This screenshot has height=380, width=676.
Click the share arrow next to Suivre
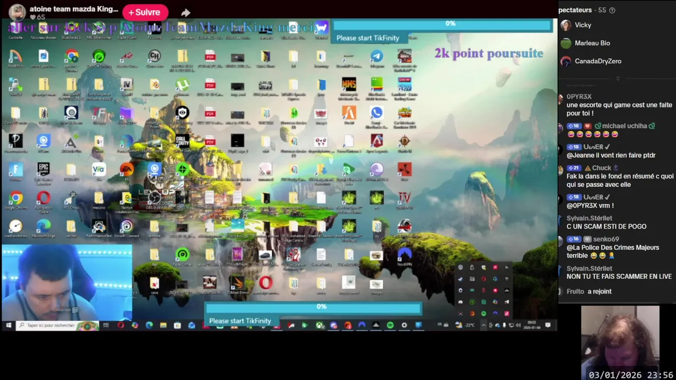tap(185, 13)
